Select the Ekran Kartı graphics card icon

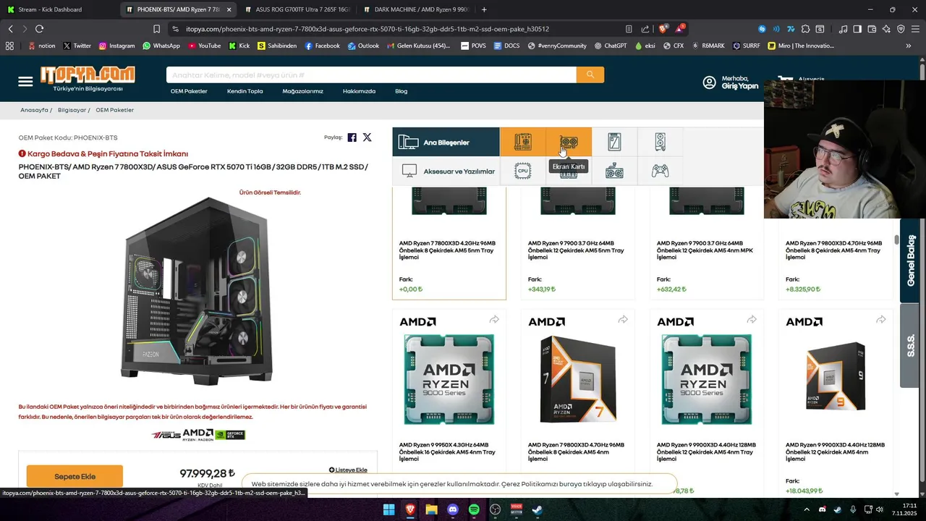click(x=569, y=142)
